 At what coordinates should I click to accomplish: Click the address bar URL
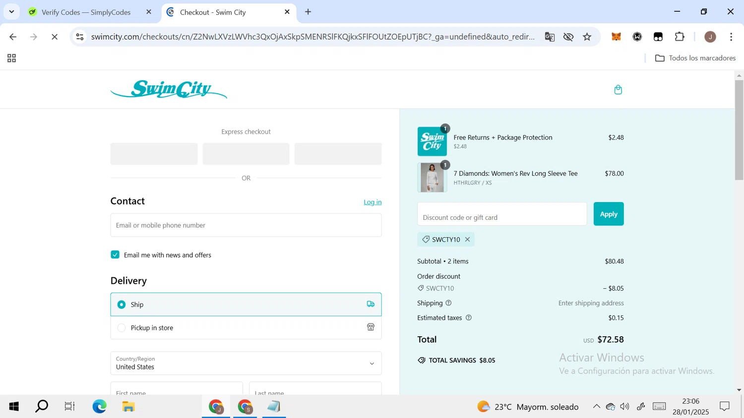tap(312, 37)
